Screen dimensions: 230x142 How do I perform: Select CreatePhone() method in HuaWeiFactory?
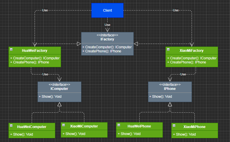30,62
